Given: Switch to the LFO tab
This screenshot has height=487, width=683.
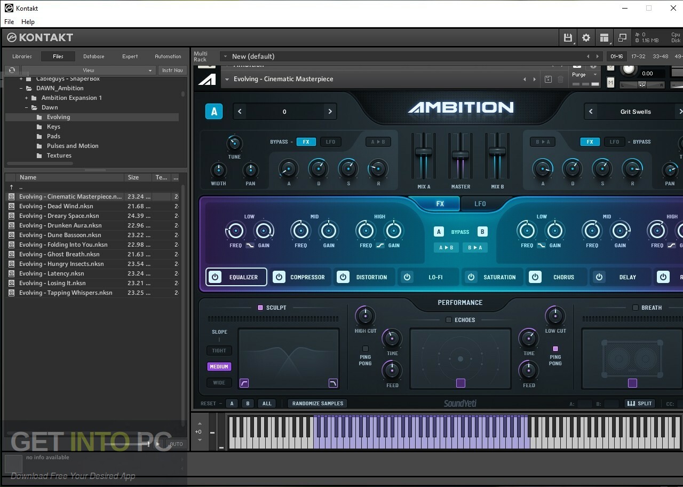Looking at the screenshot, I should pos(480,203).
